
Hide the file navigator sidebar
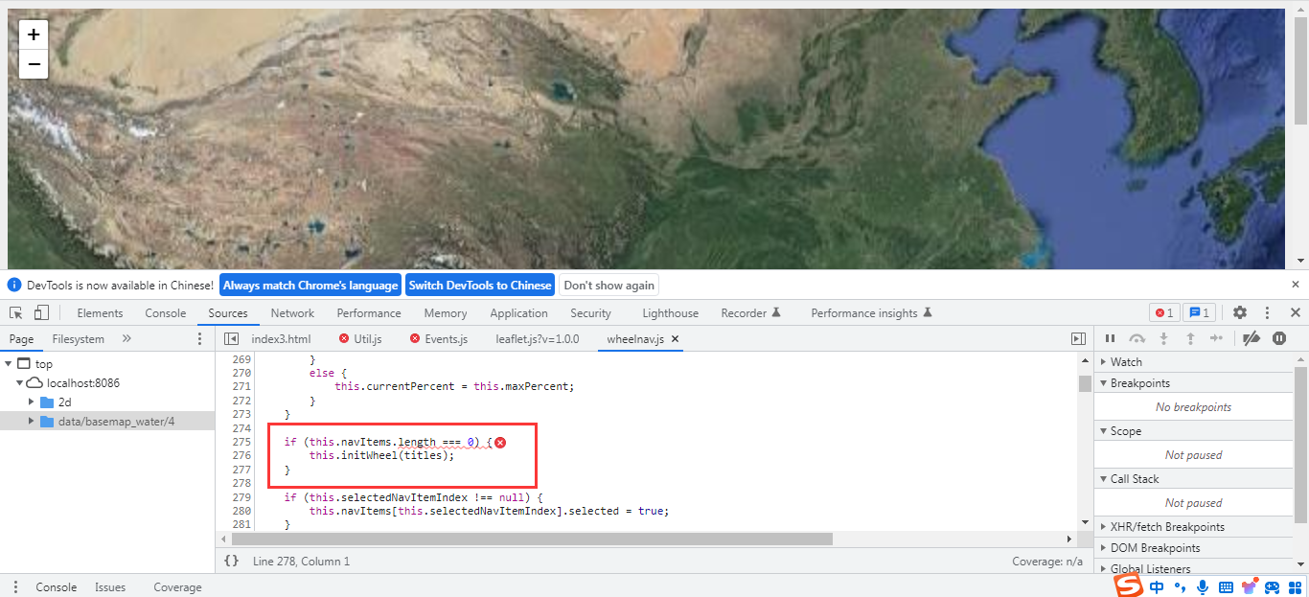point(231,339)
